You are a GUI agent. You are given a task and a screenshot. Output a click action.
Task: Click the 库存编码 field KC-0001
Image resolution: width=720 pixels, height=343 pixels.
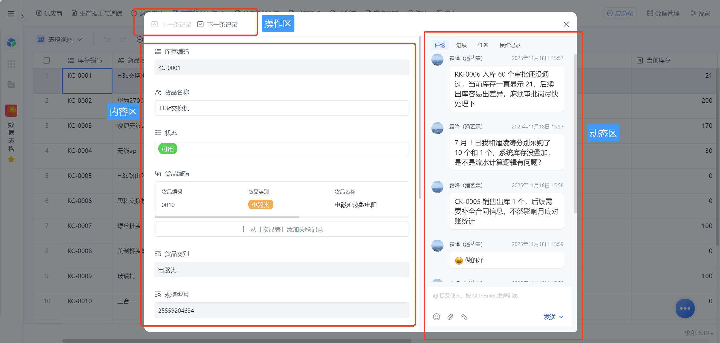[x=281, y=68]
